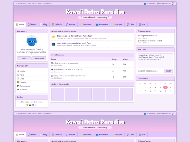Click the Registrarse button
Screen dimensions: 190x142
(39, 58)
